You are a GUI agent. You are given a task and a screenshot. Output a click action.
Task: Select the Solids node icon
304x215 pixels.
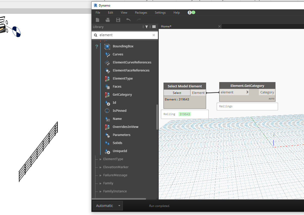[x=107, y=143]
